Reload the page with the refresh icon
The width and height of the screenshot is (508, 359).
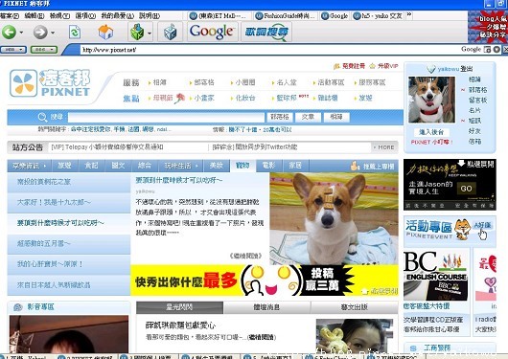pos(75,32)
